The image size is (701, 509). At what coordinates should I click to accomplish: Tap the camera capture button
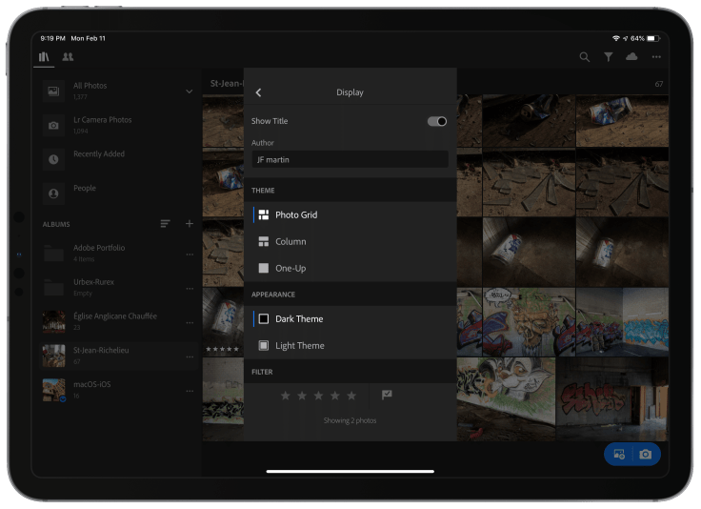(646, 455)
